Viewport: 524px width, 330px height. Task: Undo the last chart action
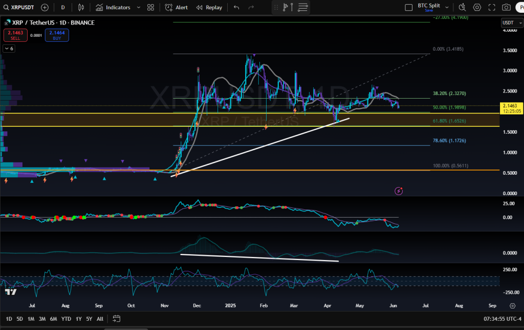click(x=236, y=7)
